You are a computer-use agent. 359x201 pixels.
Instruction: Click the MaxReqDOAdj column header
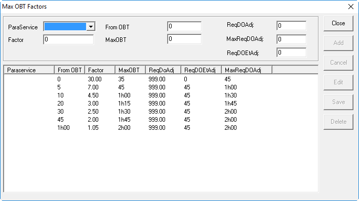247,70
